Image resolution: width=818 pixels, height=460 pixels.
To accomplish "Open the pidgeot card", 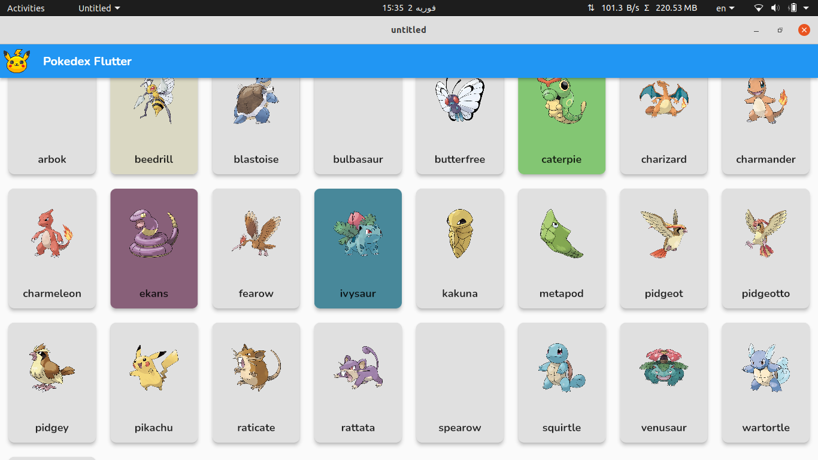I will click(x=664, y=249).
